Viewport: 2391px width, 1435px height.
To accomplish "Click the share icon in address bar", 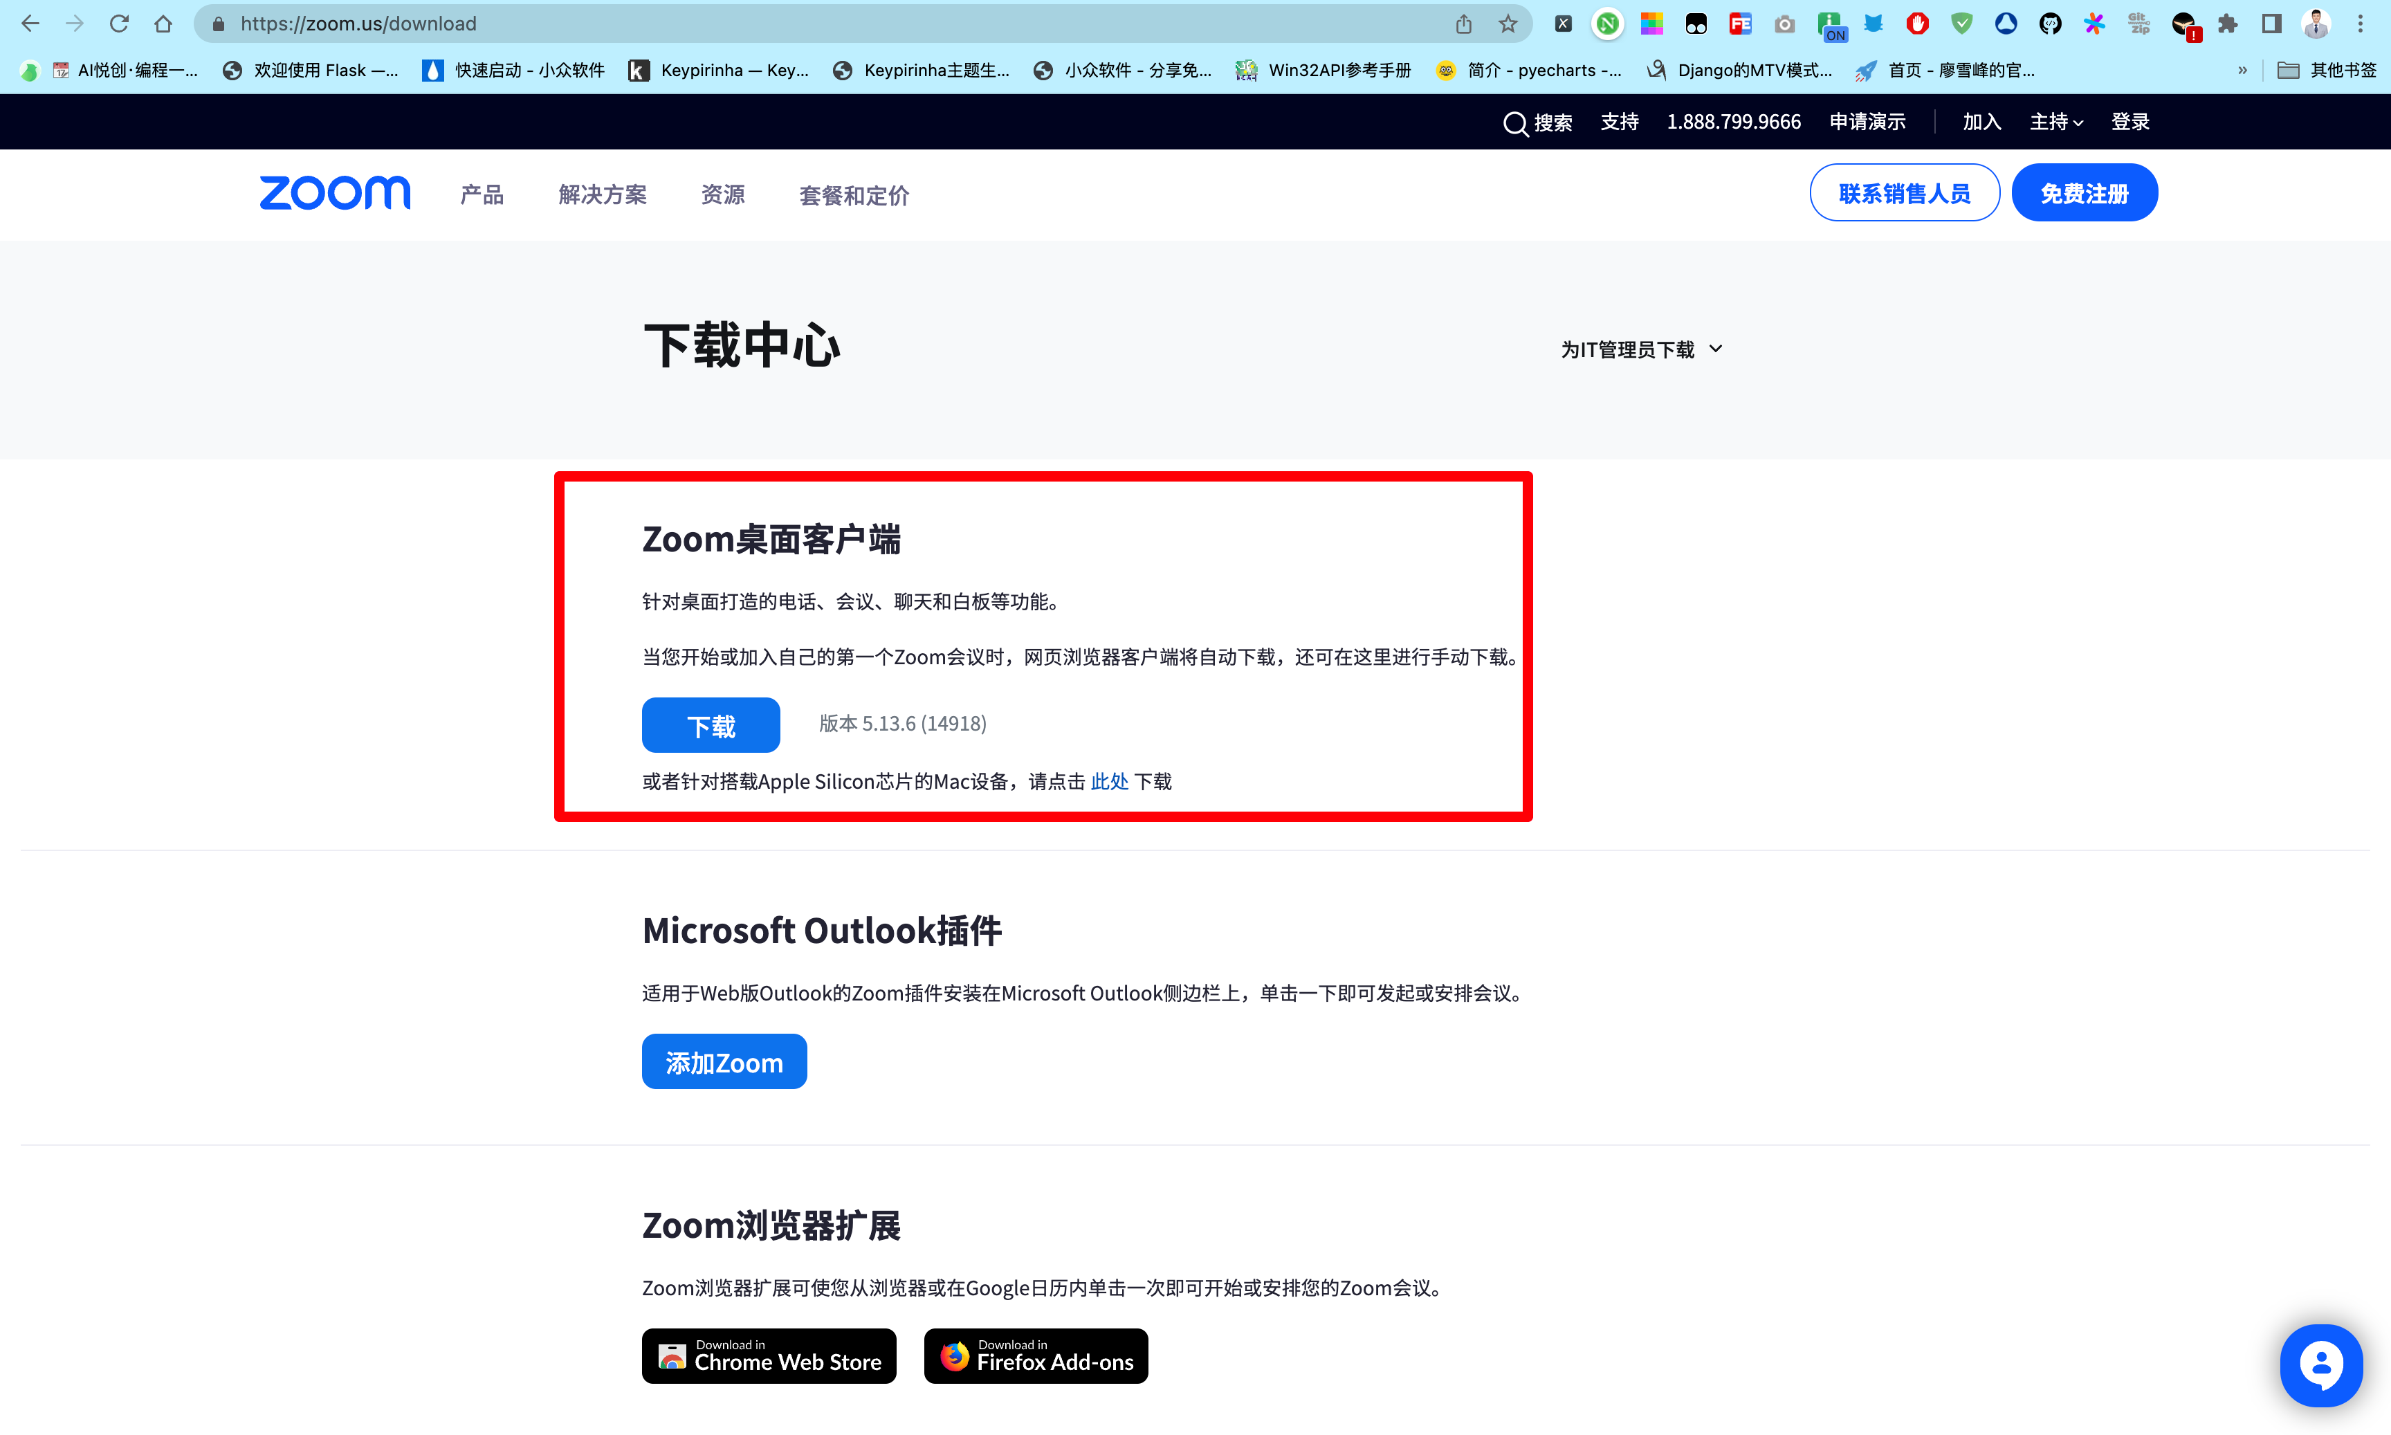I will [1464, 24].
